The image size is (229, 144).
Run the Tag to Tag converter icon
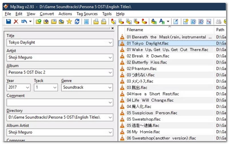(x=144, y=21)
